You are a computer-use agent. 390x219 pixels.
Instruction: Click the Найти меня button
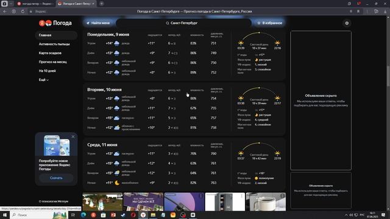98,23
